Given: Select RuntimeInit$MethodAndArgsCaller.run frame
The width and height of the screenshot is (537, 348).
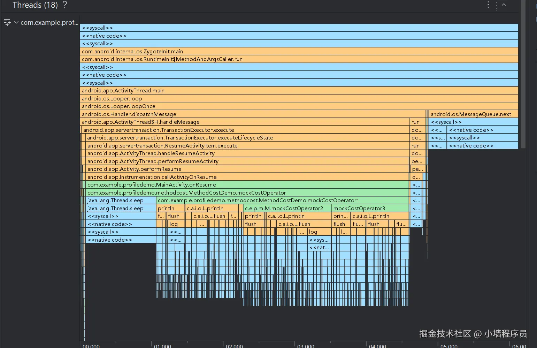Looking at the screenshot, I should [x=299, y=59].
